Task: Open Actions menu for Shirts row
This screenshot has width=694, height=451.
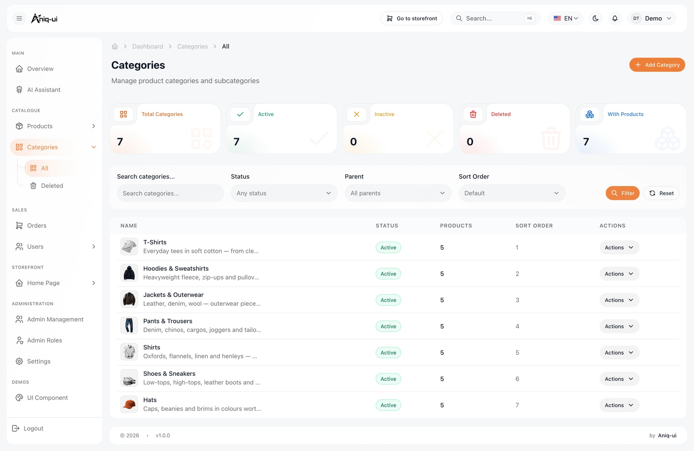Action: pos(619,353)
